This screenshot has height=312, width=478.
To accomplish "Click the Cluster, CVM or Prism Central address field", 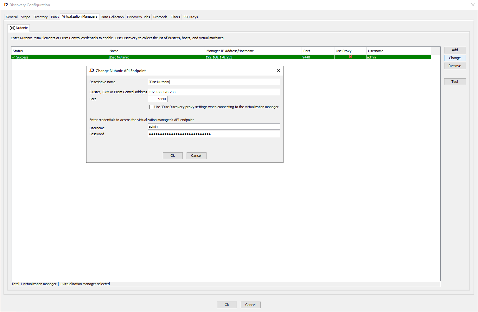I will pyautogui.click(x=214, y=92).
